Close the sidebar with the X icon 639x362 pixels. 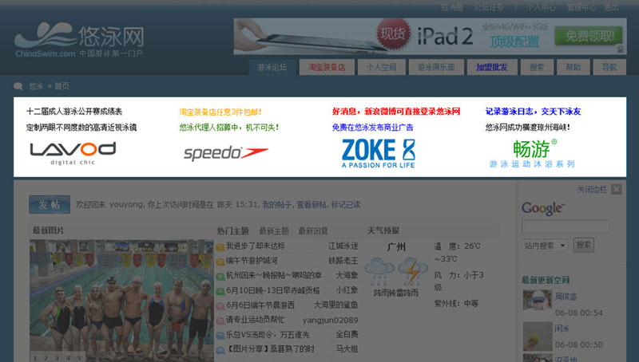click(x=617, y=189)
